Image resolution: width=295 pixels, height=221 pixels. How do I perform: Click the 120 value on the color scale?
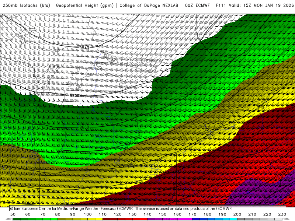[118, 214]
